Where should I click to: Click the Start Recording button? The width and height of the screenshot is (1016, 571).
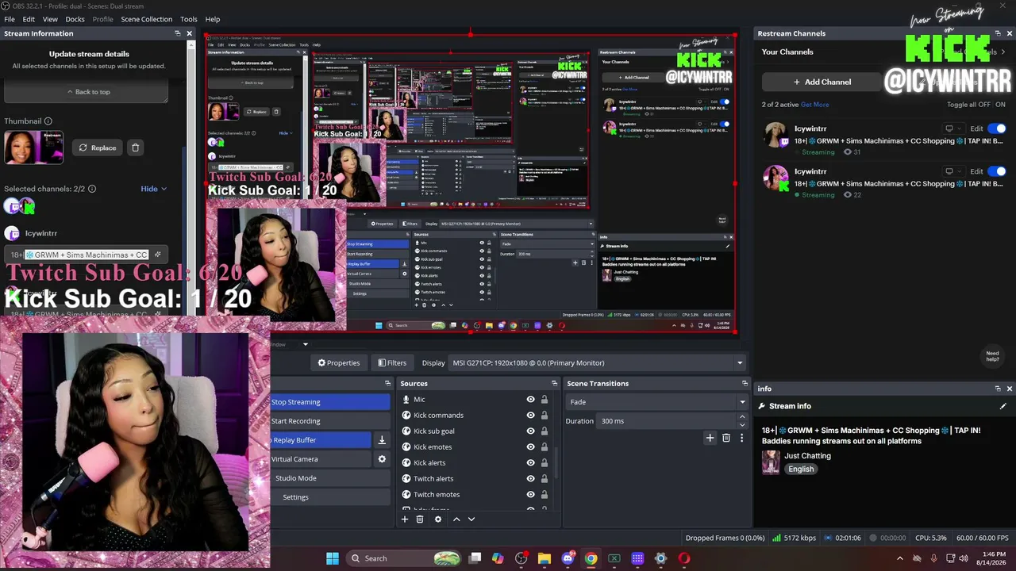tap(330, 421)
